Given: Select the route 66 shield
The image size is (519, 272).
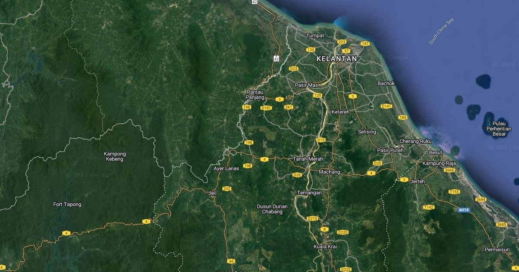Looking at the screenshot, I should [x=231, y=261].
